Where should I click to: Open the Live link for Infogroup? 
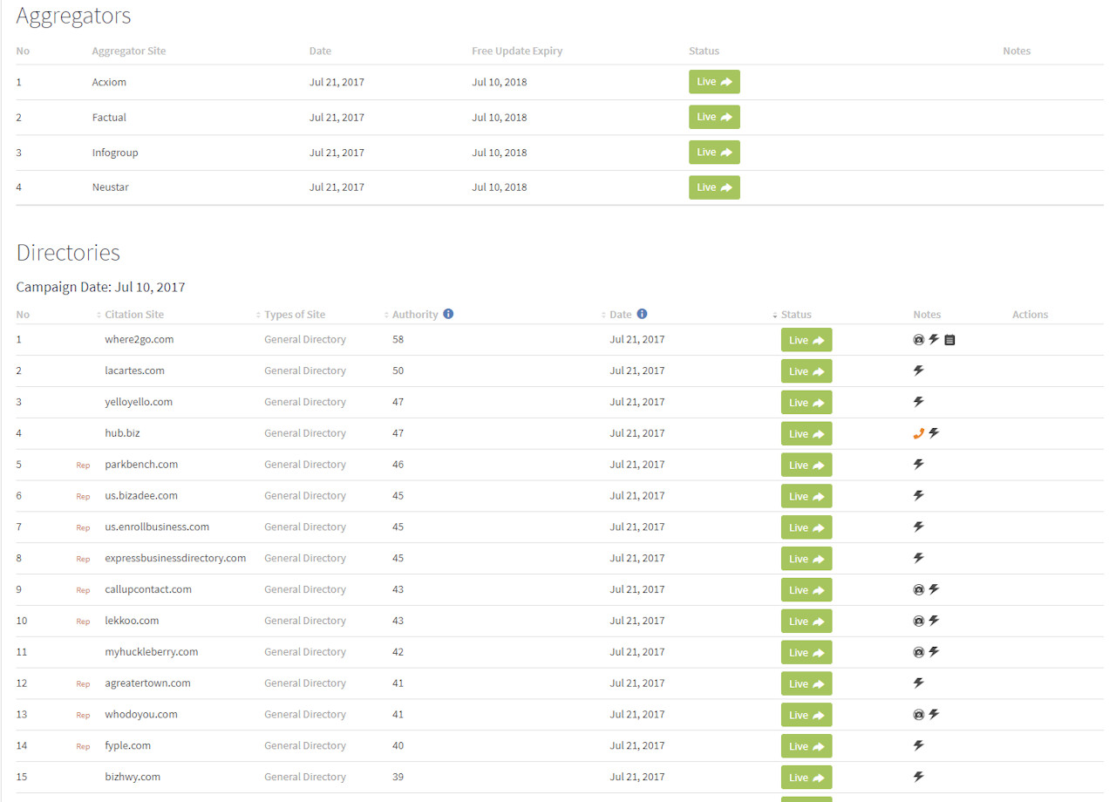[x=714, y=153]
